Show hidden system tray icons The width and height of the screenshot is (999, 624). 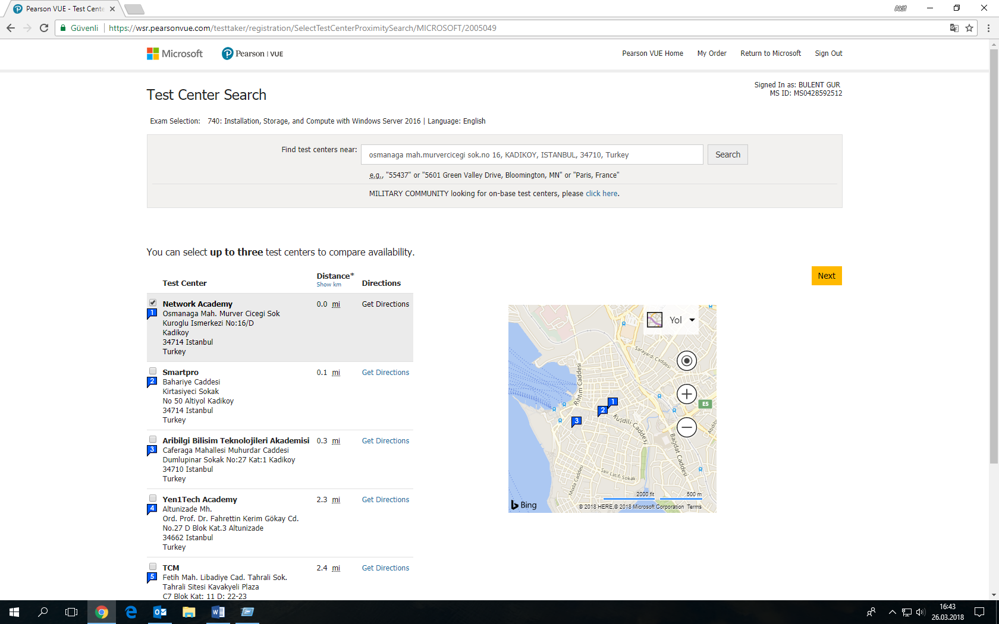click(892, 612)
